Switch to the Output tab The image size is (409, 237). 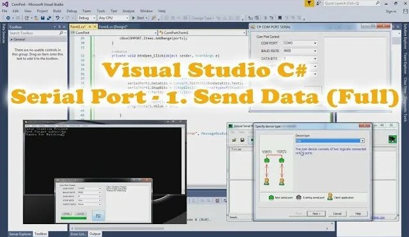point(95,234)
